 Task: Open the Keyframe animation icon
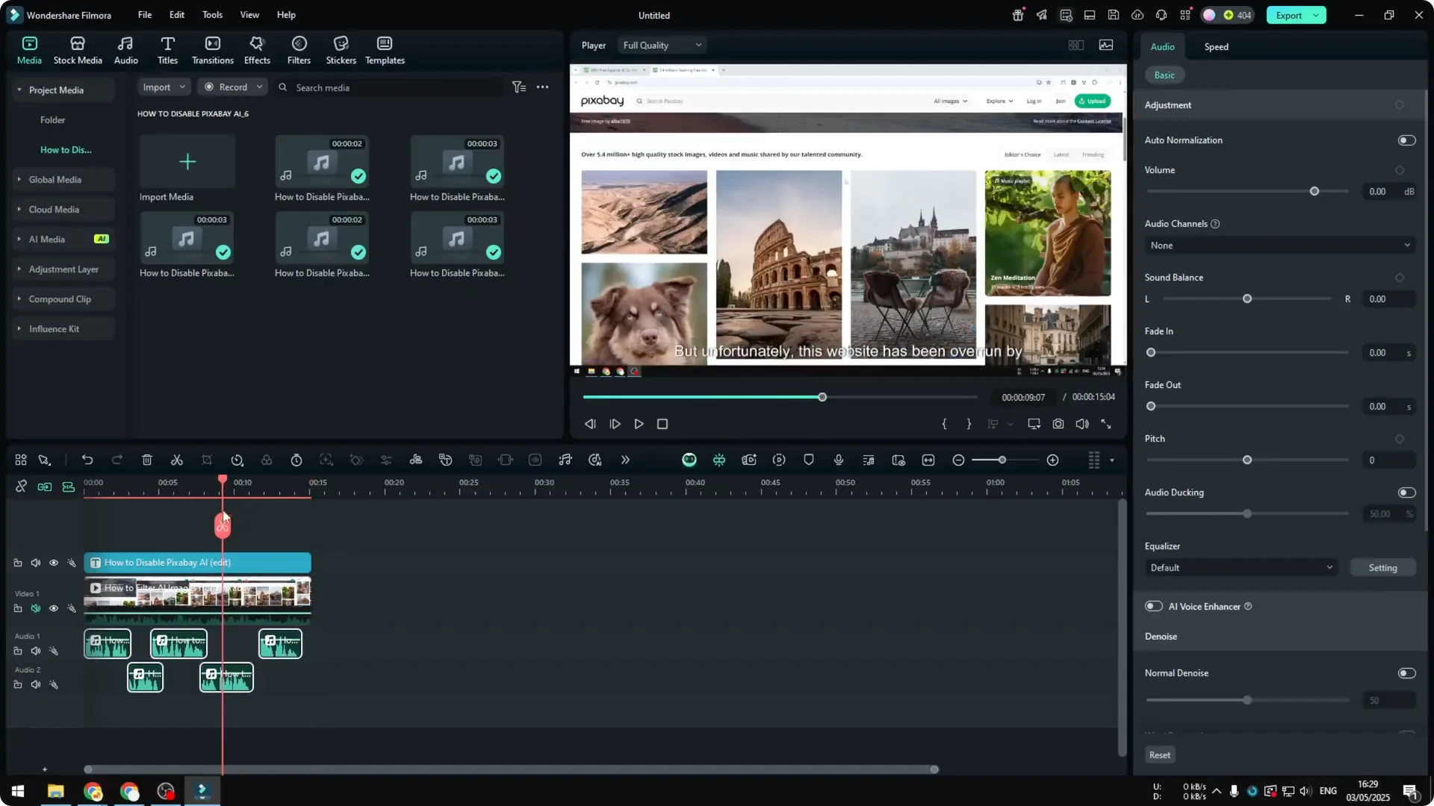tap(357, 460)
